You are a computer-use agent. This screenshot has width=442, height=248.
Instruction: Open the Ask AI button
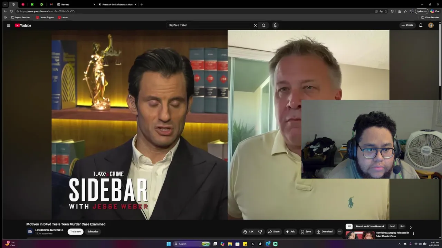290,231
